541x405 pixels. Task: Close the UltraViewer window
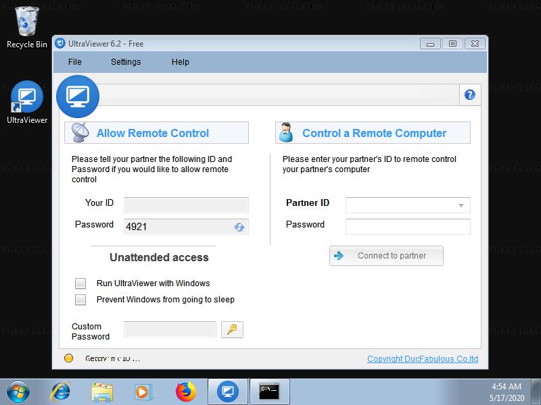pos(475,44)
